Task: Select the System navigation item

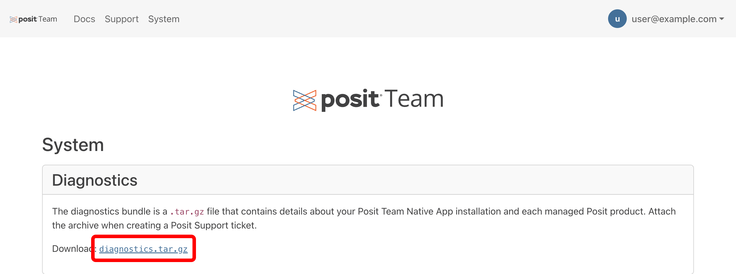Action: coord(164,19)
